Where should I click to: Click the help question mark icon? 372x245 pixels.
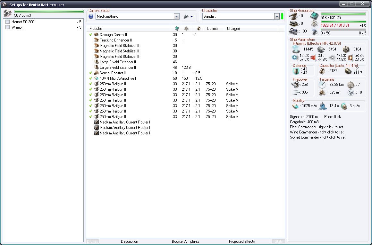click(91, 16)
